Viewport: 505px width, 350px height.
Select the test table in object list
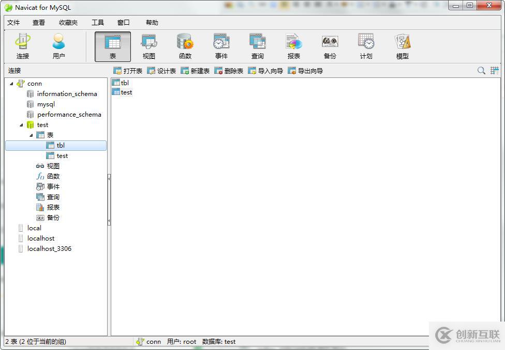tap(126, 92)
